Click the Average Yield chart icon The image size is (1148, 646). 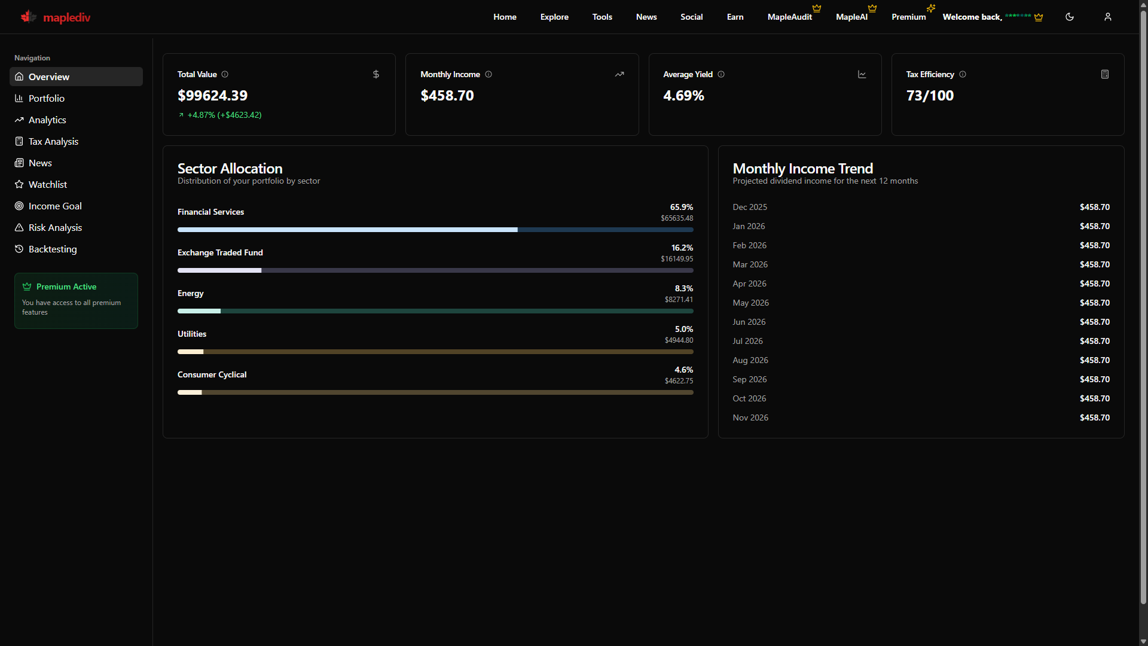[862, 74]
